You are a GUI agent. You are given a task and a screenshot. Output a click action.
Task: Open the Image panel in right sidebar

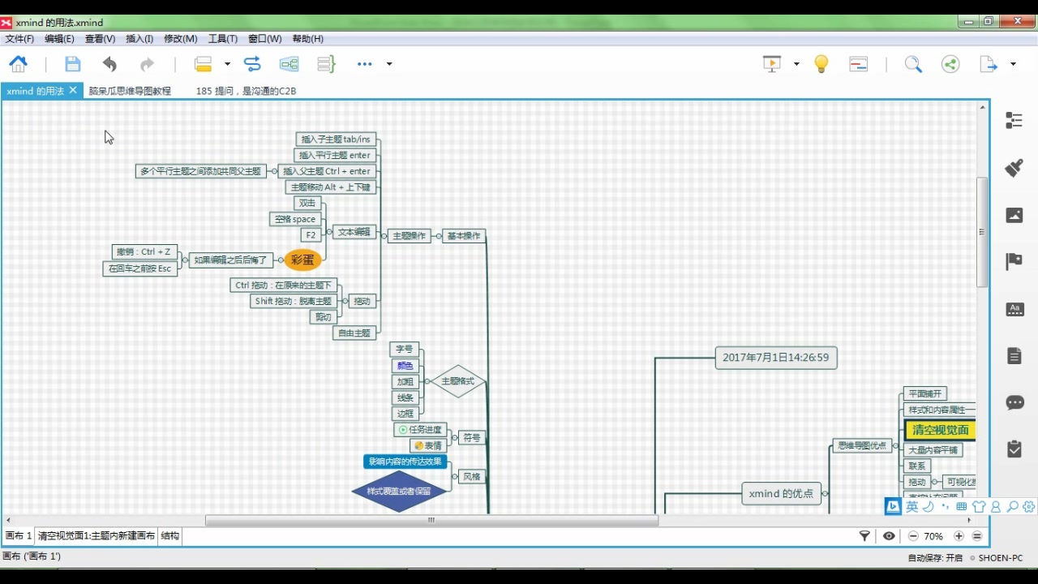point(1014,215)
